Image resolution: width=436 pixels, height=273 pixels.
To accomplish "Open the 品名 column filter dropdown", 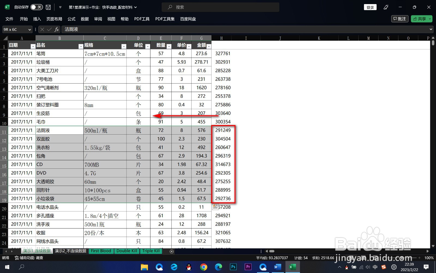I will tap(81, 46).
